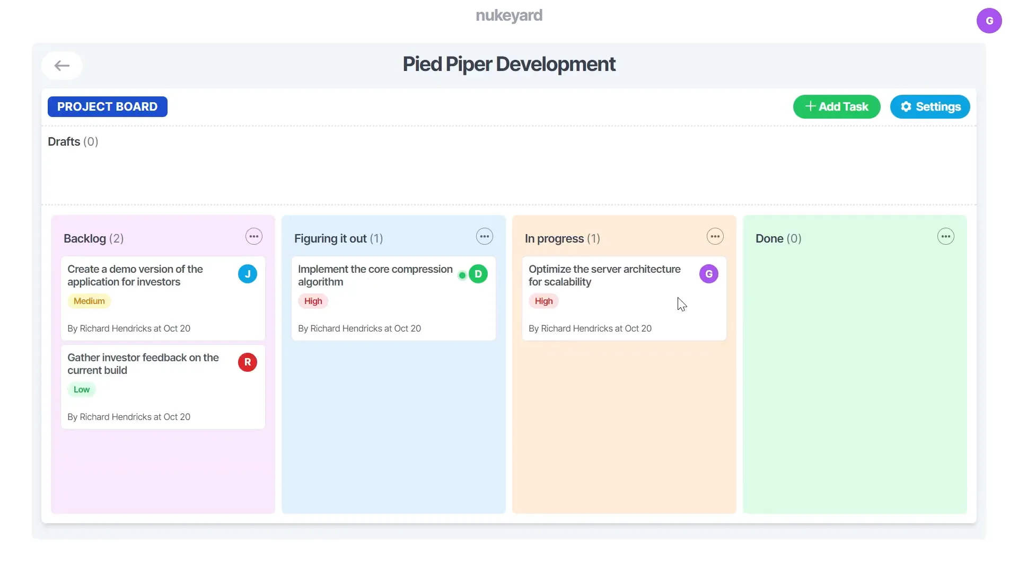Viewport: 1018px width, 572px height.
Task: Click the green status dot on compression task
Action: [462, 275]
